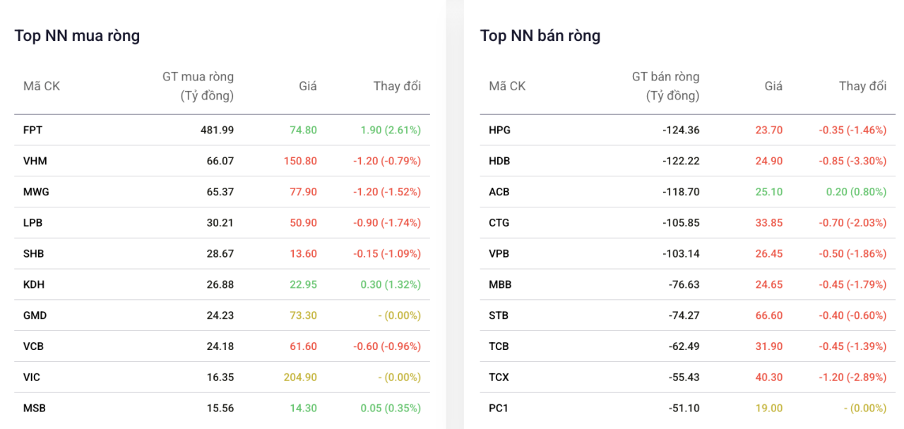Click FPT net buy value 481.99
The height and width of the screenshot is (429, 904).
click(x=217, y=130)
